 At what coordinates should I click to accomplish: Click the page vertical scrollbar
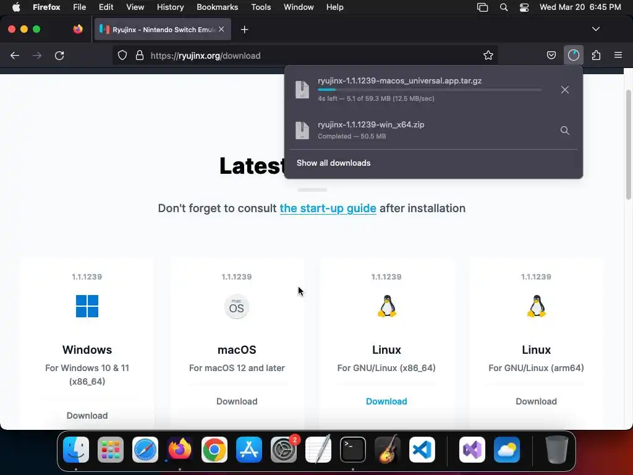[x=628, y=144]
